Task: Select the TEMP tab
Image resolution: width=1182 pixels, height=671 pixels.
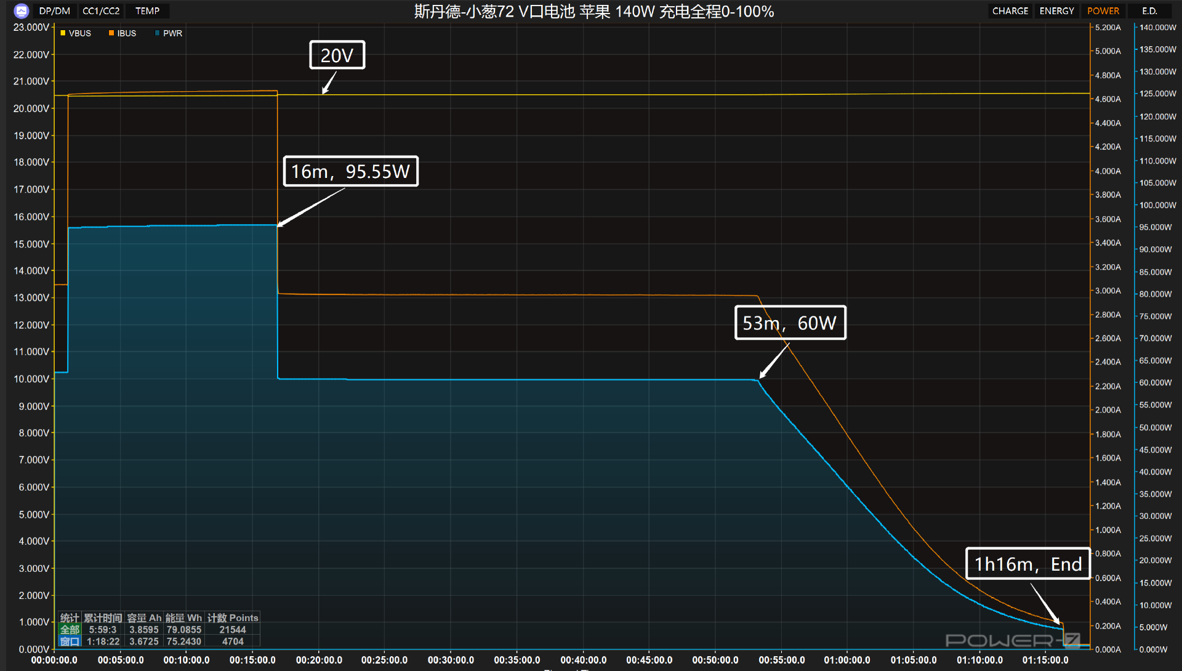Action: (148, 11)
